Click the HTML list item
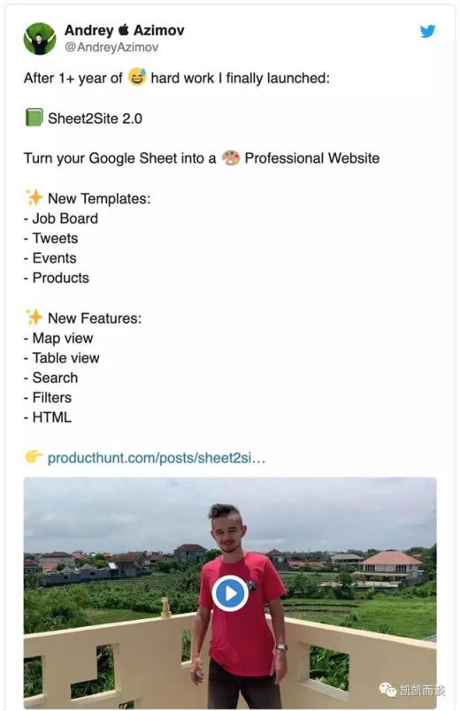 pos(48,417)
